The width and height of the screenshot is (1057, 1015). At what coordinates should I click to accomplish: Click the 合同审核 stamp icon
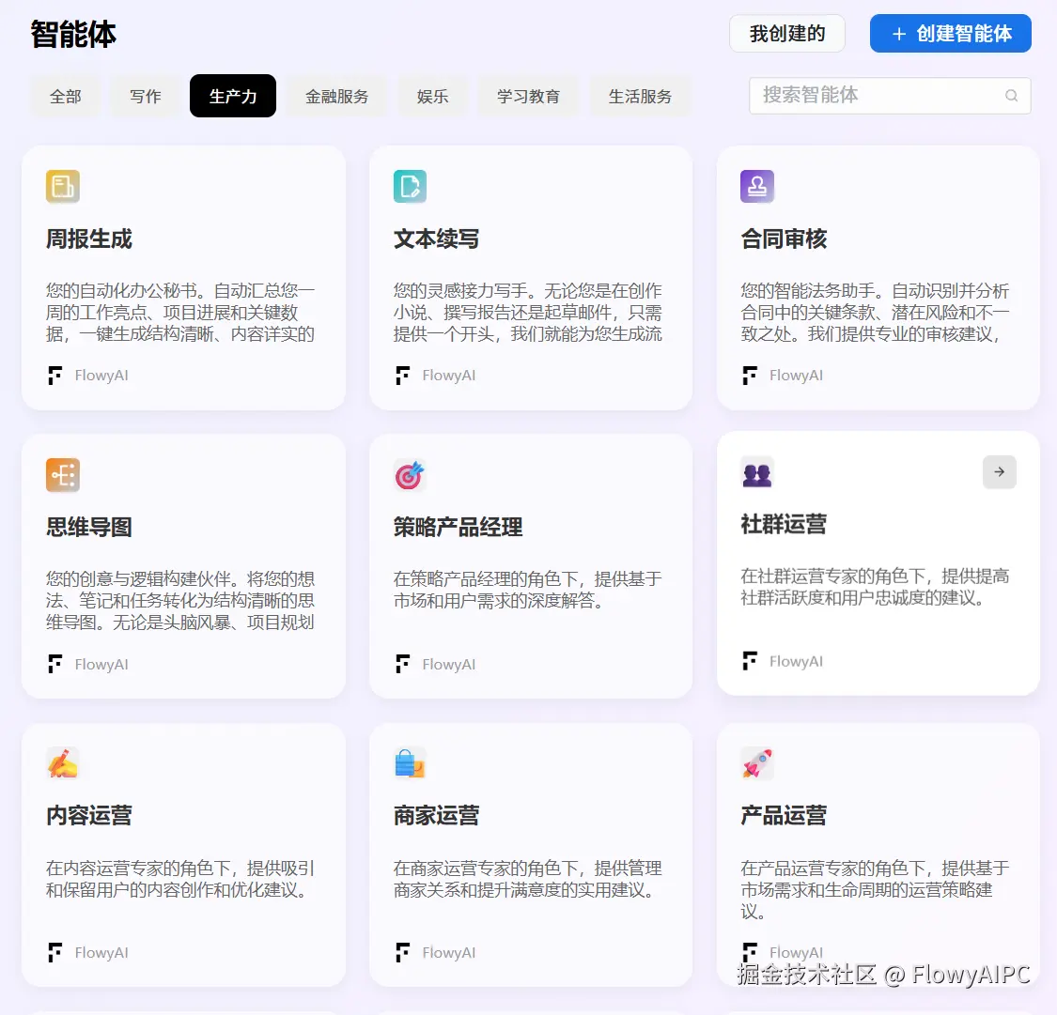tap(757, 187)
